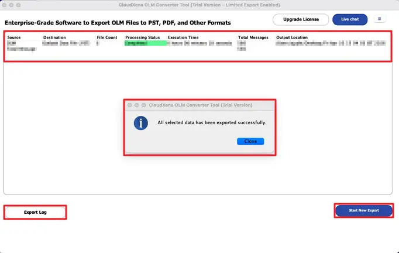Click the Export Log button
Viewport: 399px width, 253px height.
(x=35, y=212)
